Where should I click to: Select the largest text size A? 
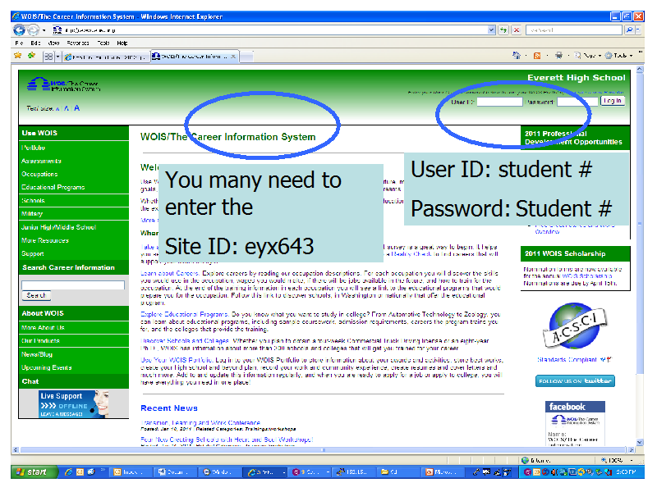(76, 108)
